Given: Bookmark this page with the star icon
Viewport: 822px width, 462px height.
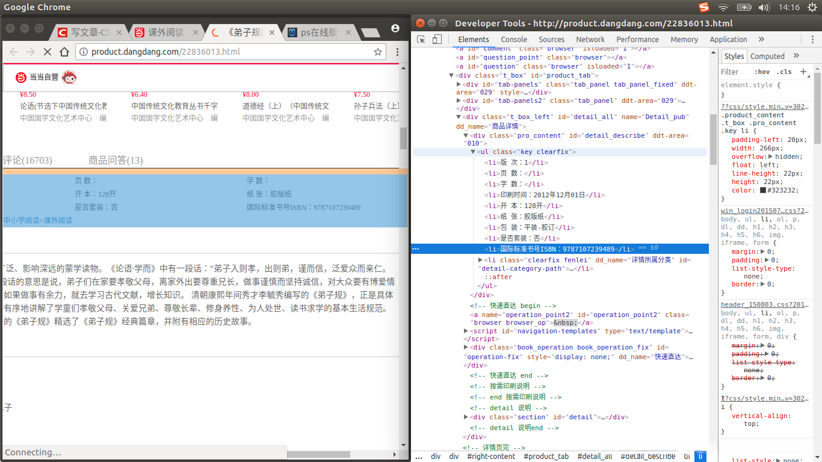Looking at the screenshot, I should pyautogui.click(x=378, y=52).
